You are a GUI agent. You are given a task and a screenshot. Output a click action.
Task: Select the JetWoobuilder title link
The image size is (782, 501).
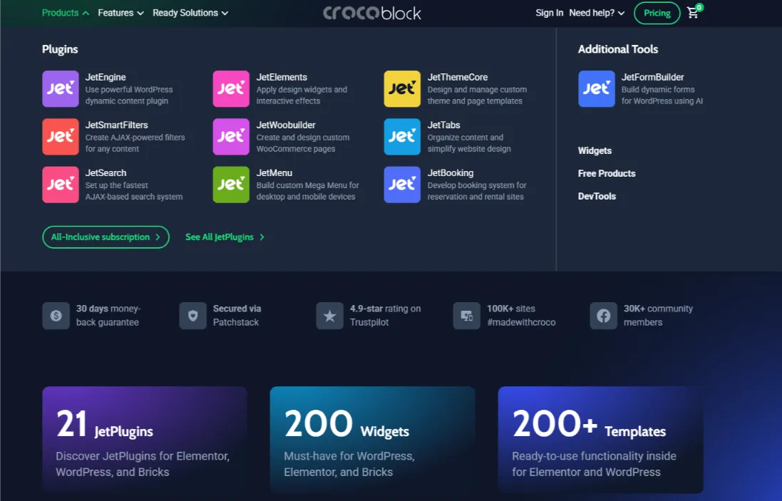pyautogui.click(x=286, y=125)
